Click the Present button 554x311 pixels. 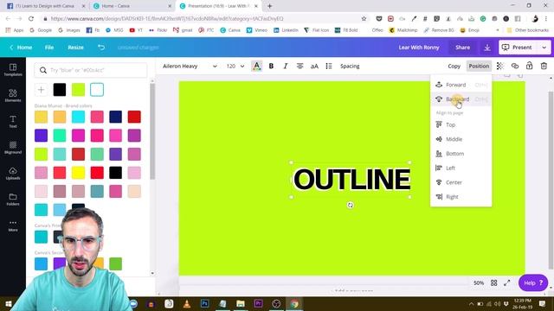tap(518, 48)
